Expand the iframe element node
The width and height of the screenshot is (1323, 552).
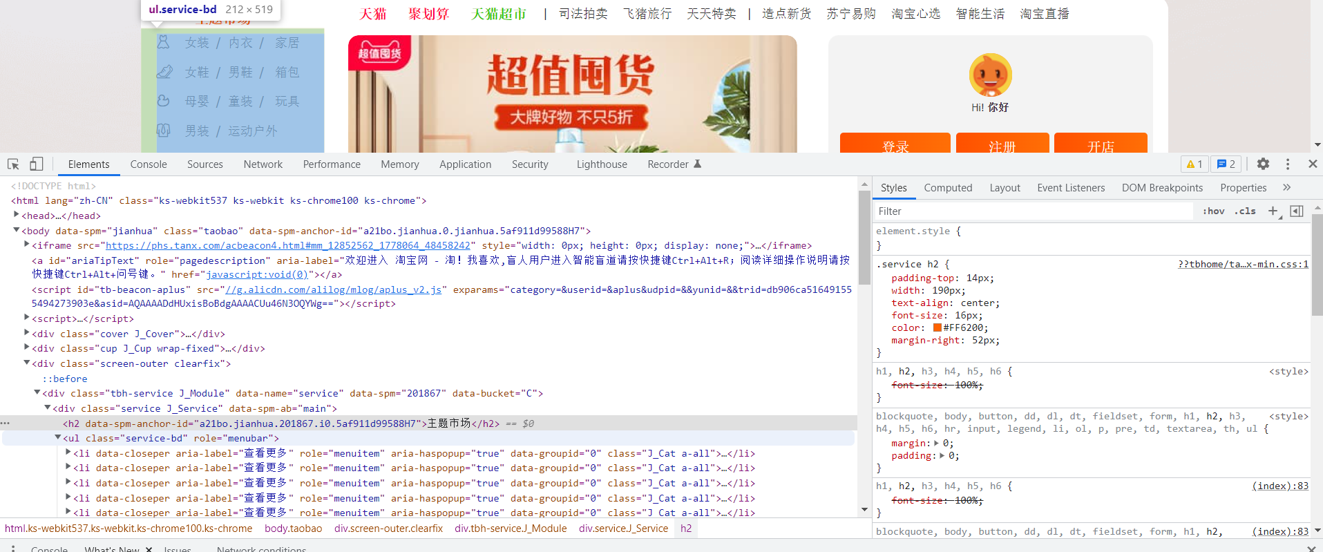[27, 245]
